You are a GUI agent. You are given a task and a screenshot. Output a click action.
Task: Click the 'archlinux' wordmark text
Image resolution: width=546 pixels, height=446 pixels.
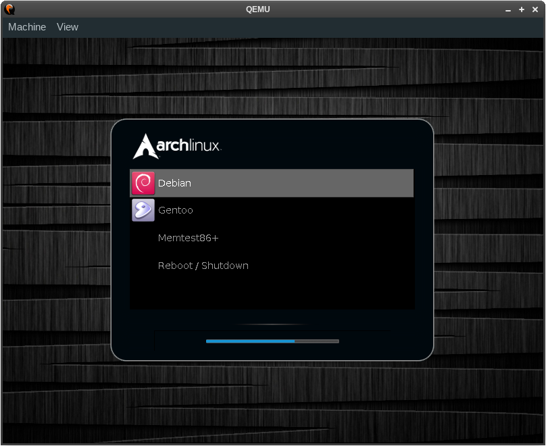(191, 144)
